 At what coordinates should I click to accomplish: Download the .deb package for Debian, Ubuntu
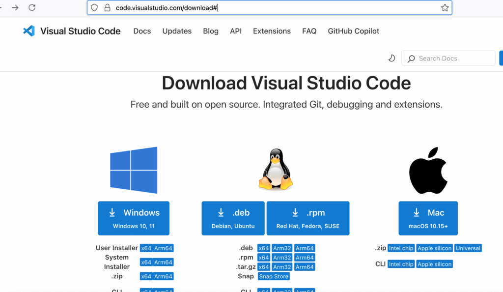pyautogui.click(x=233, y=218)
